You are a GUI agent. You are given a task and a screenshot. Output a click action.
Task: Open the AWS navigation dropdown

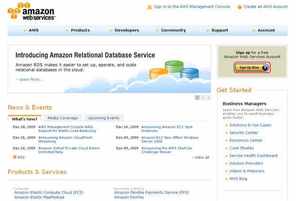click(31, 30)
